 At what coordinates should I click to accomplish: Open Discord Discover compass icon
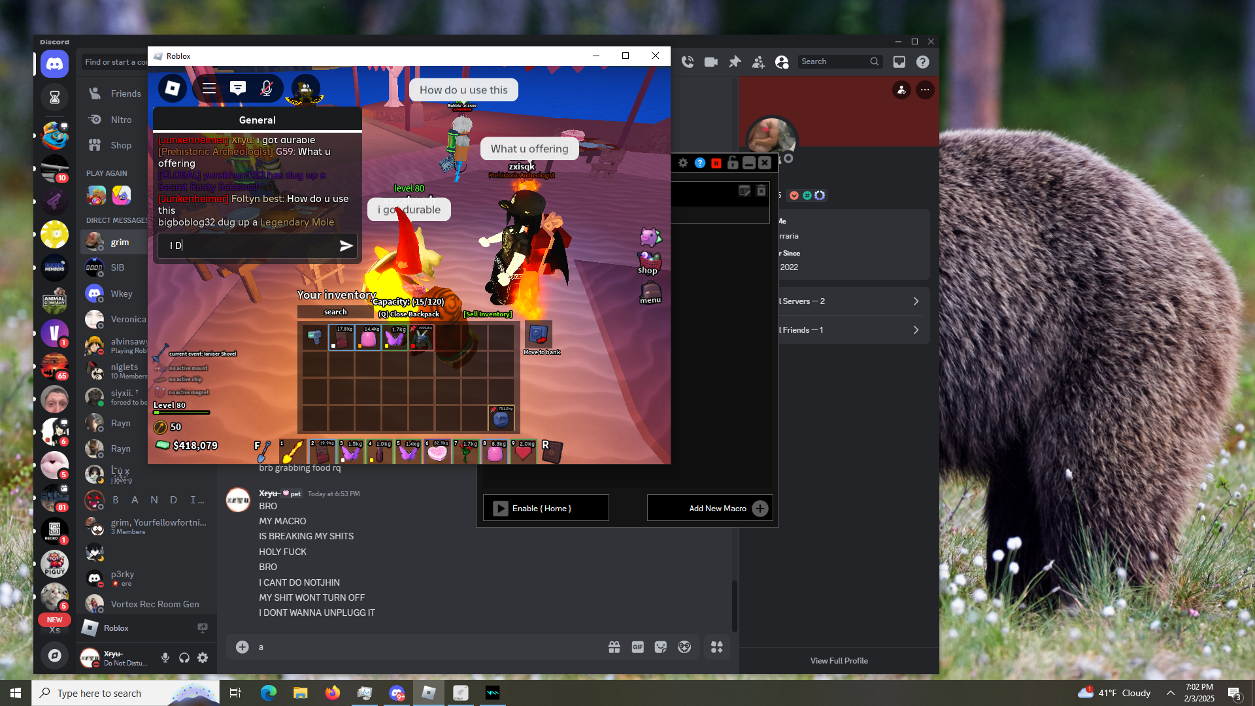[x=55, y=655]
